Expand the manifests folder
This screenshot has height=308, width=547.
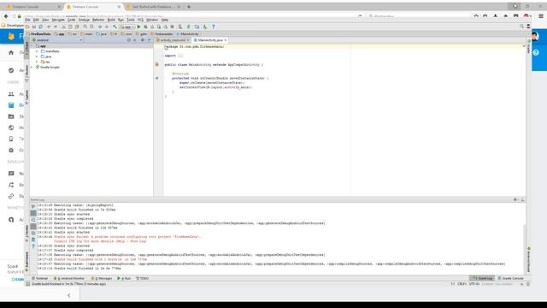tap(37, 51)
